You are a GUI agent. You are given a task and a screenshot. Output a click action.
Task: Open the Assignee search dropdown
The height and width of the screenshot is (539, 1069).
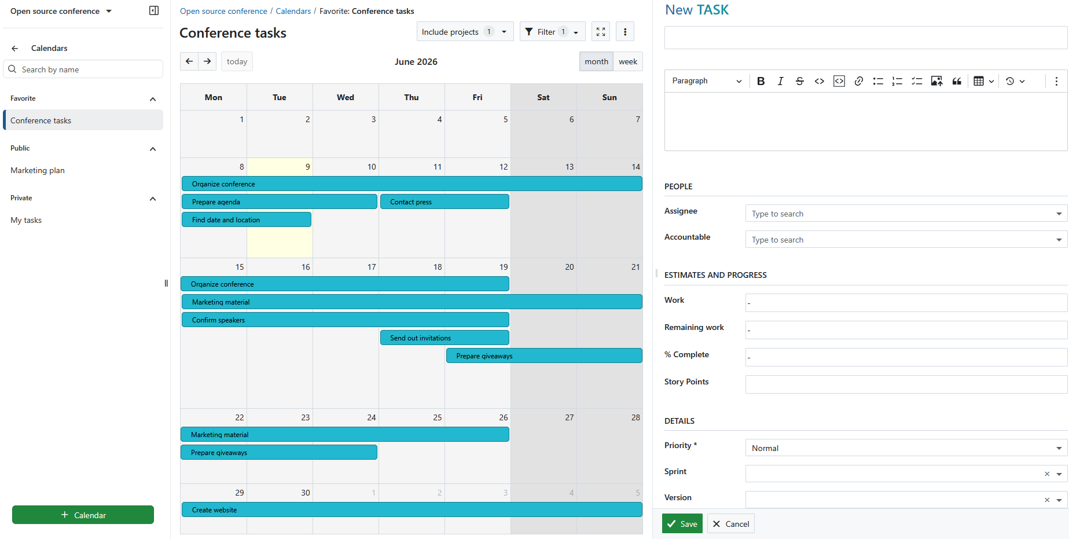[x=906, y=214]
